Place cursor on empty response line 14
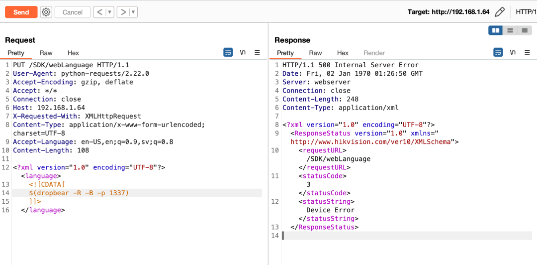The width and height of the screenshot is (537, 265). click(x=407, y=236)
